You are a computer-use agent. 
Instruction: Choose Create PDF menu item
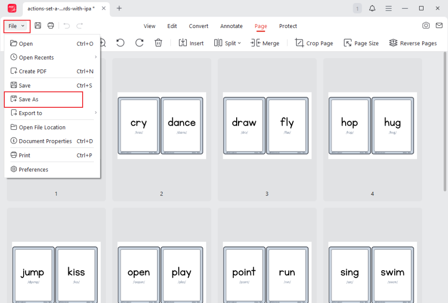[x=52, y=71]
